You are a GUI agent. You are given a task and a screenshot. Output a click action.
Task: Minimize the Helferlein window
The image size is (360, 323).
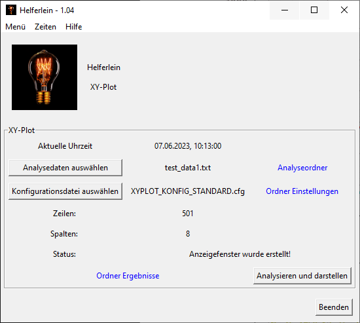285,10
